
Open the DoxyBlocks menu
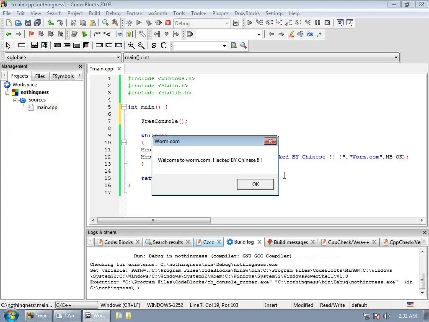pyautogui.click(x=247, y=13)
